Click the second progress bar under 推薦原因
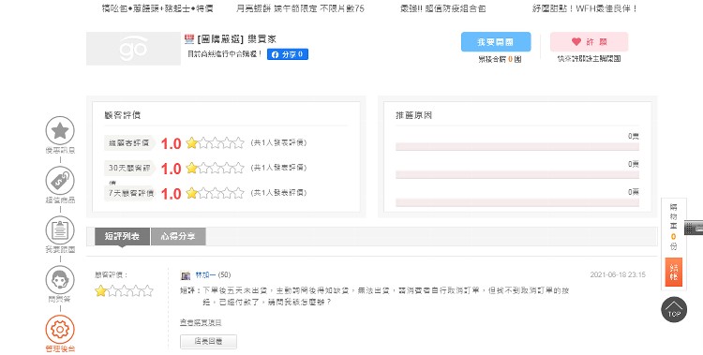 (516, 175)
